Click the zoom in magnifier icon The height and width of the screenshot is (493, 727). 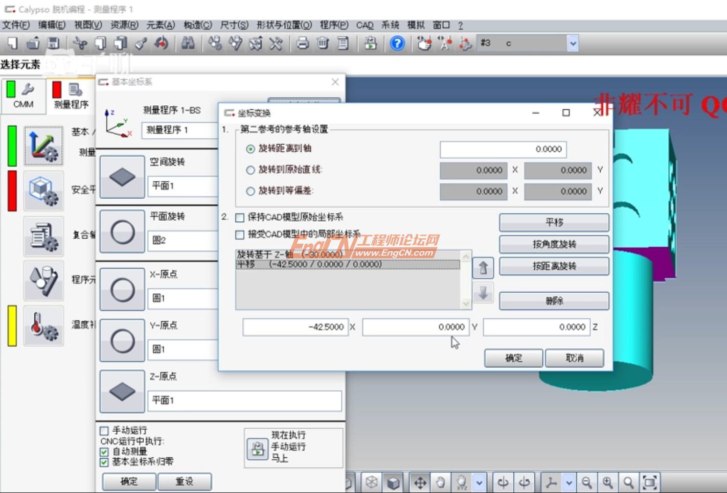[x=608, y=482]
